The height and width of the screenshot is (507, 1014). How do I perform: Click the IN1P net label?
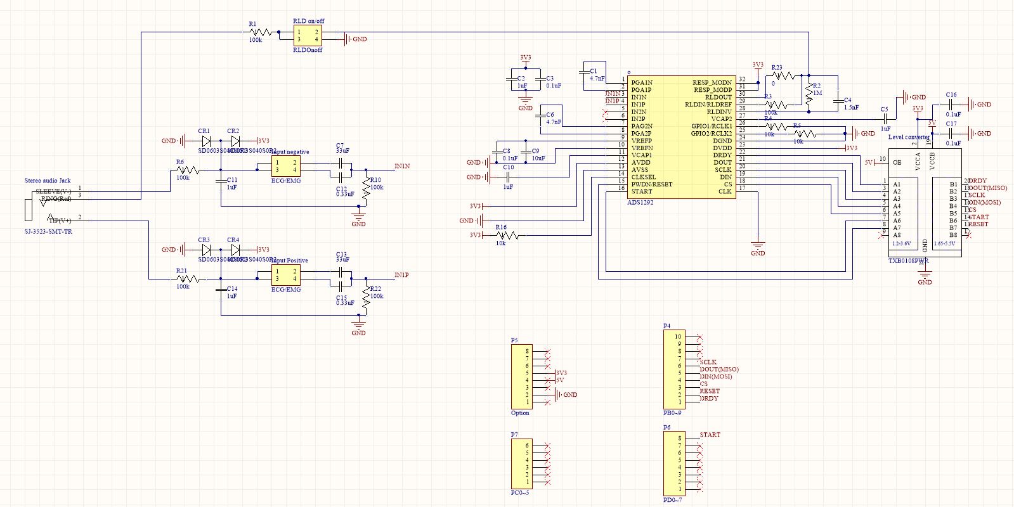tap(402, 275)
